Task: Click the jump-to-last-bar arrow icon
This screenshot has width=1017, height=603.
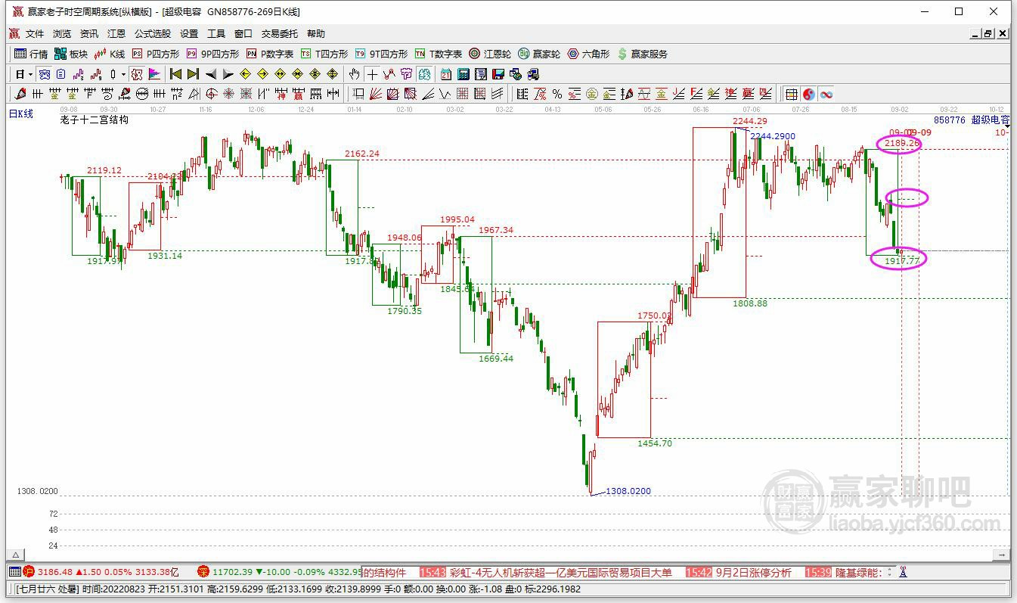Action: click(194, 74)
